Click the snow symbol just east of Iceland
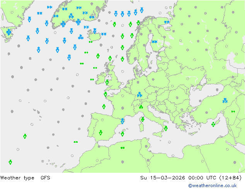 (x=104, y=34)
